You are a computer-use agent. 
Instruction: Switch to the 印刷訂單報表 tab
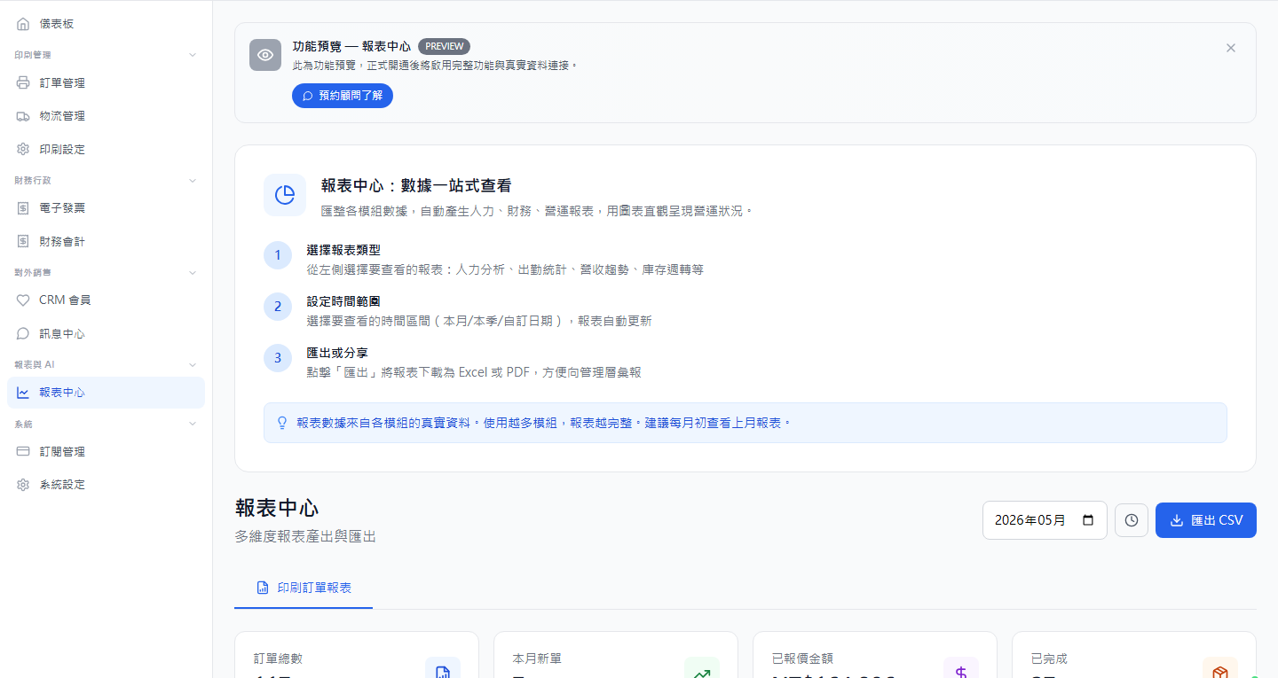click(304, 588)
